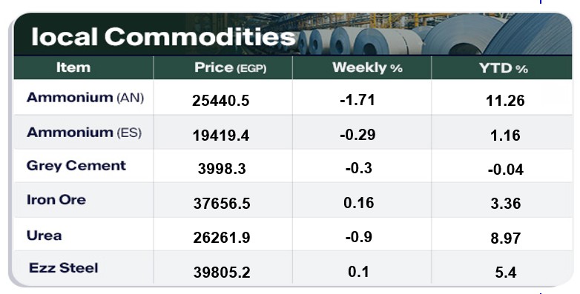Select the 3998.3 cement price cell
580x294 pixels.
point(222,168)
